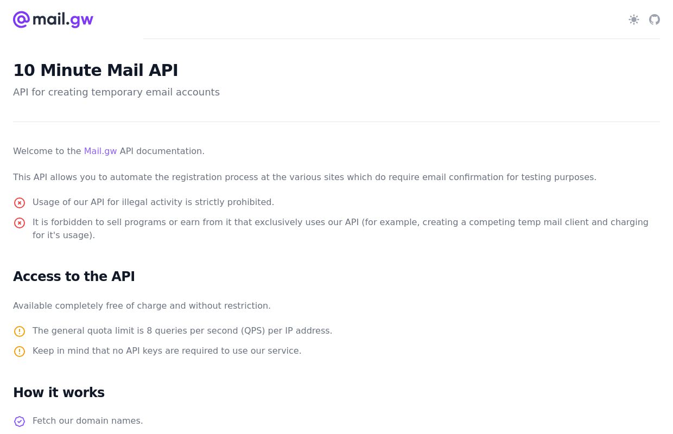Open the GitHub repository icon

point(655,20)
